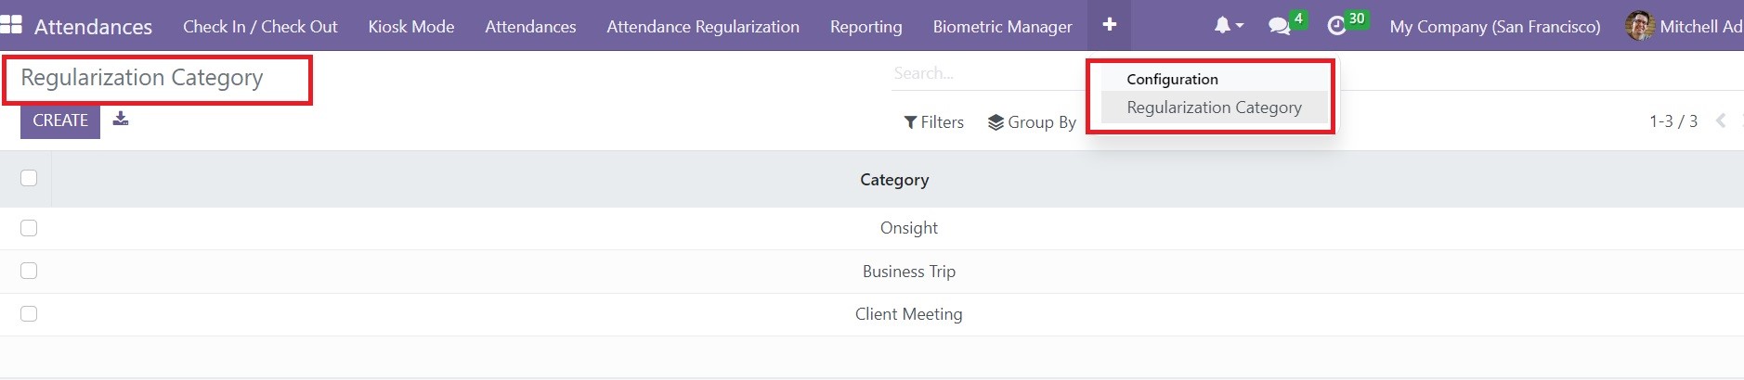This screenshot has height=380, width=1744.
Task: Open My Company (San Francisco) switcher
Action: [x=1494, y=27]
